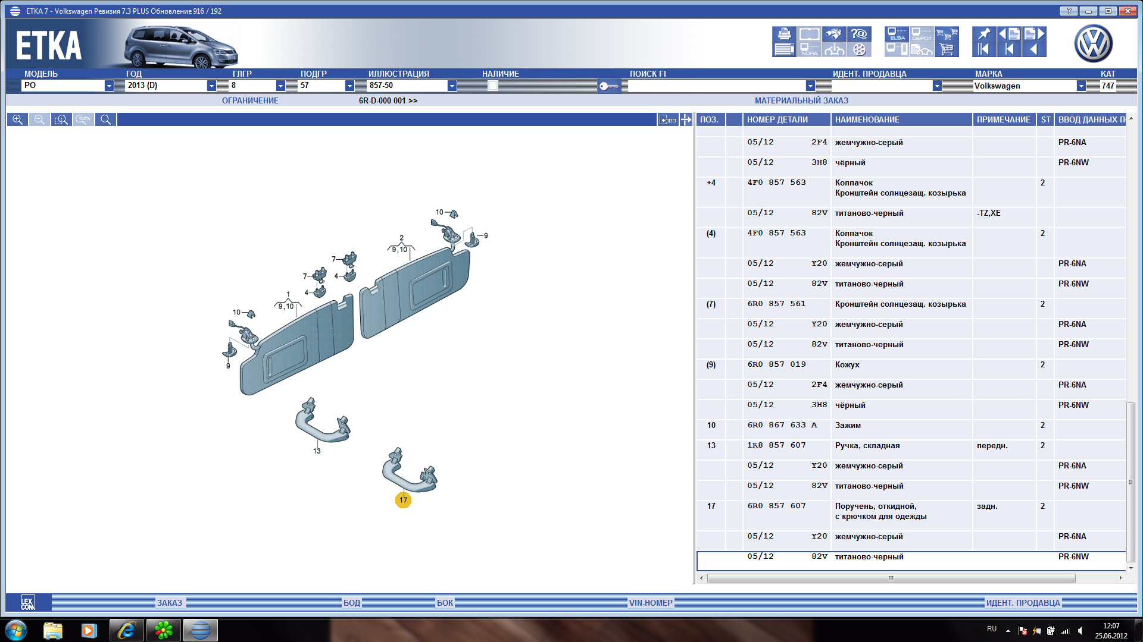The height and width of the screenshot is (642, 1143).
Task: Jump to first illustration arrow icon
Action: [x=984, y=49]
